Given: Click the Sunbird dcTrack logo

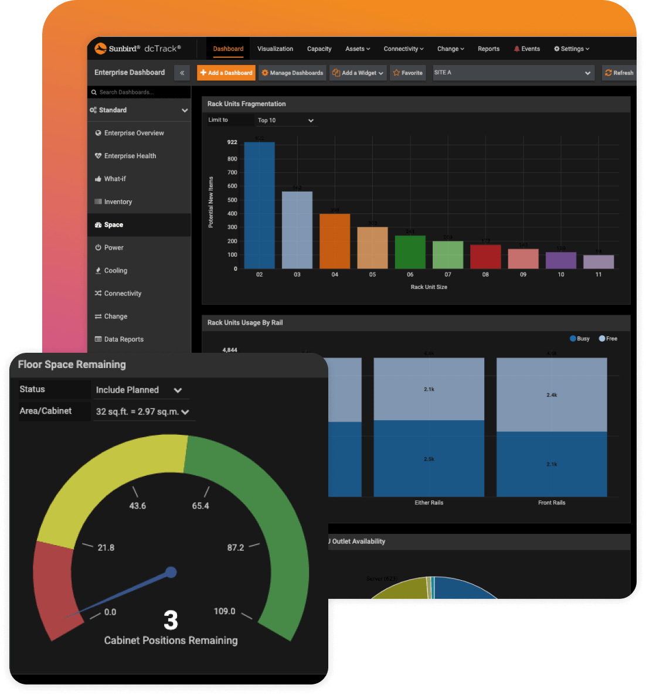Looking at the screenshot, I should tap(137, 48).
